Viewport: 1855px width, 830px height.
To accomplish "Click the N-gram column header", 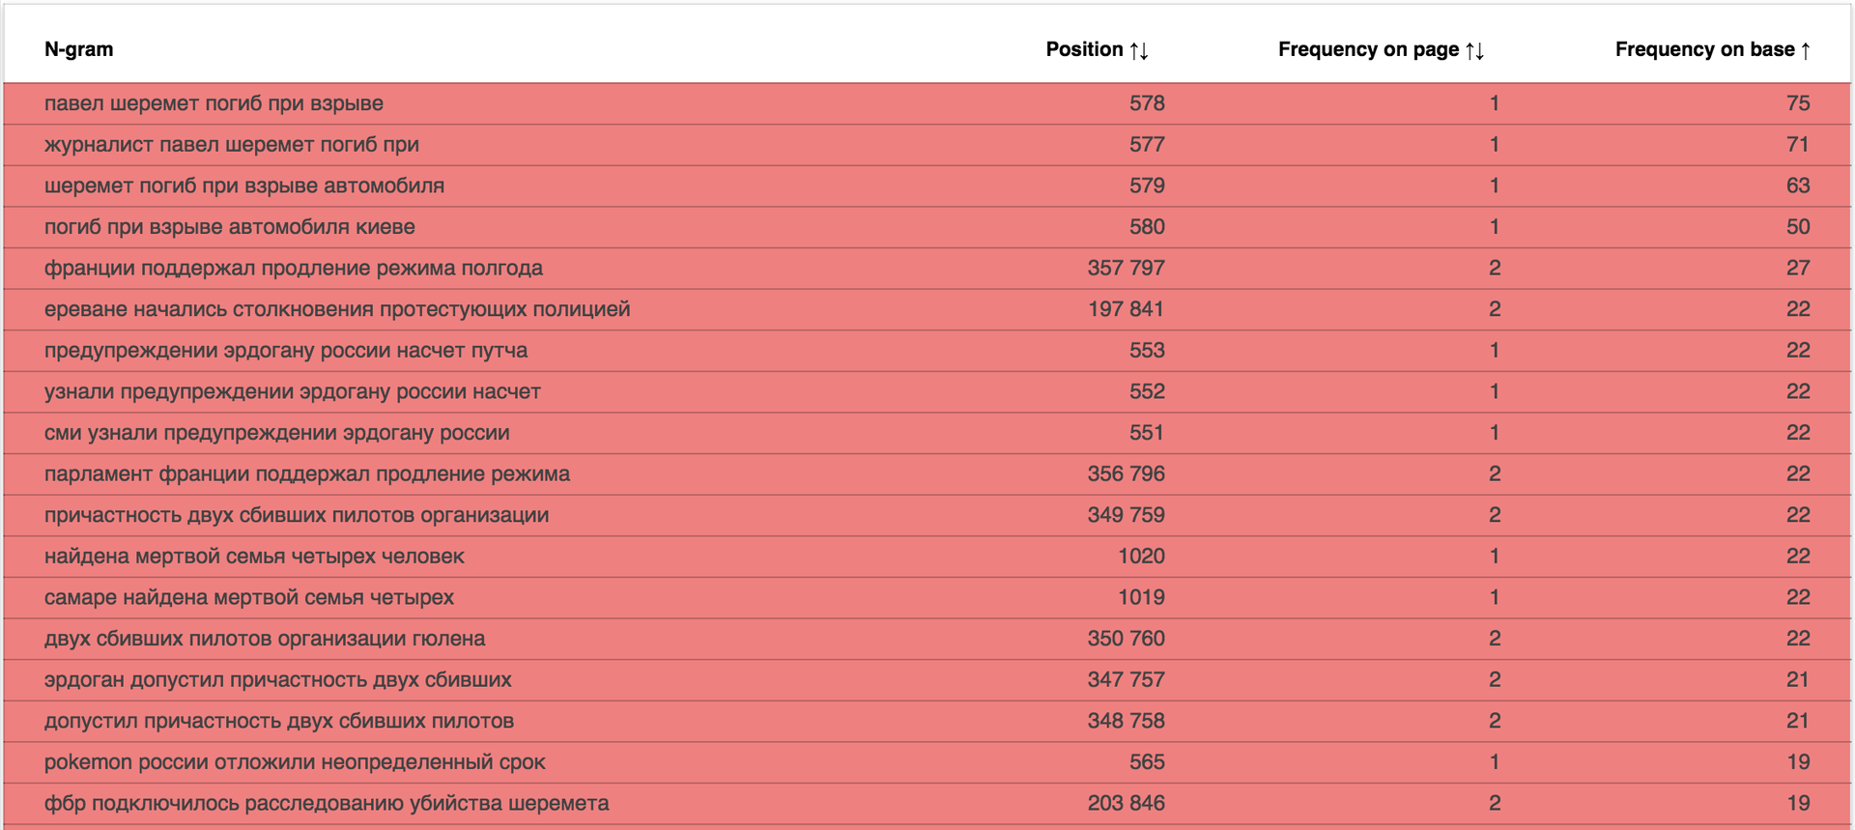I will (78, 49).
